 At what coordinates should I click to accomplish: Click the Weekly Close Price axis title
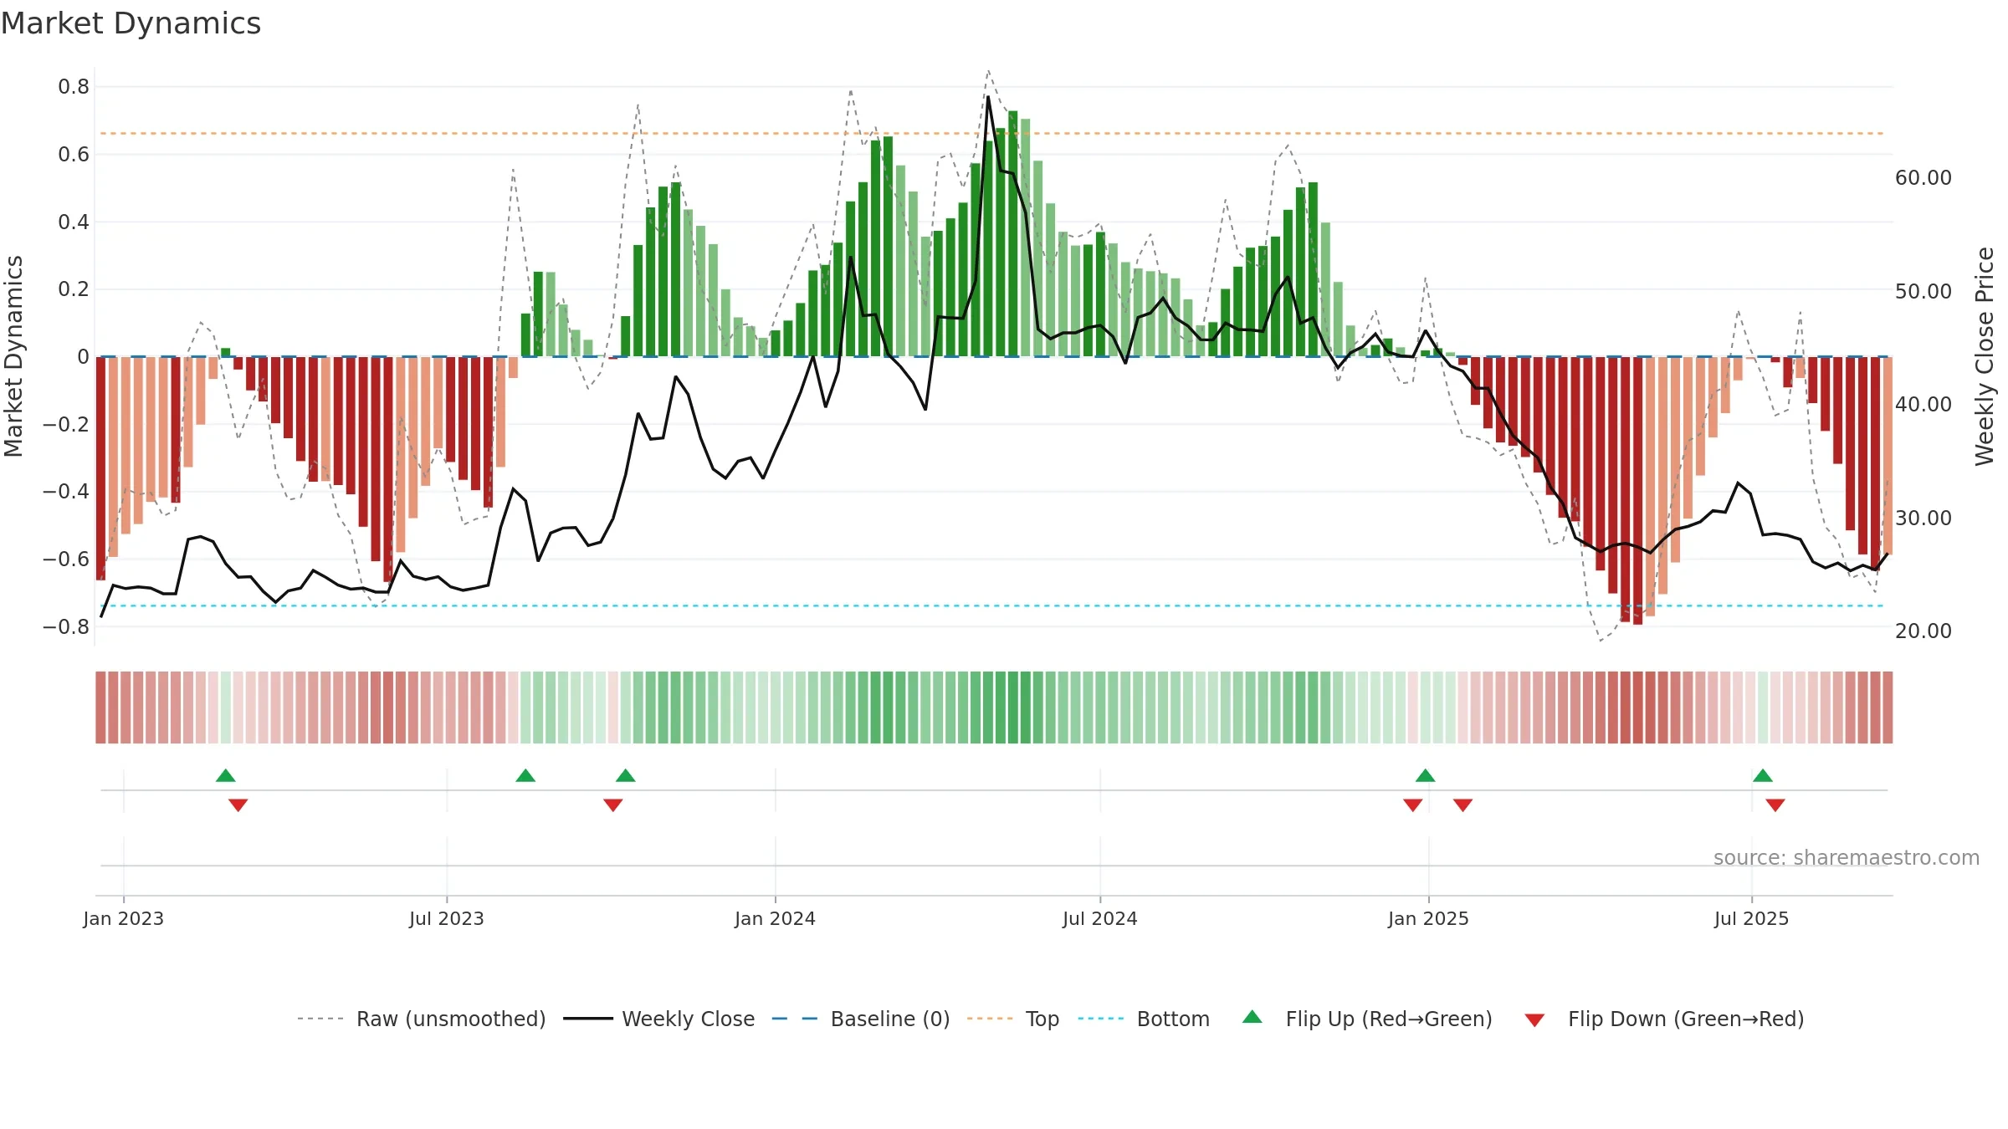[x=1985, y=356]
